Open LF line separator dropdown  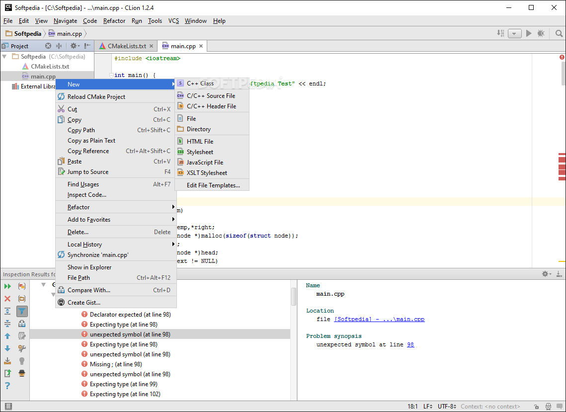pyautogui.click(x=428, y=406)
